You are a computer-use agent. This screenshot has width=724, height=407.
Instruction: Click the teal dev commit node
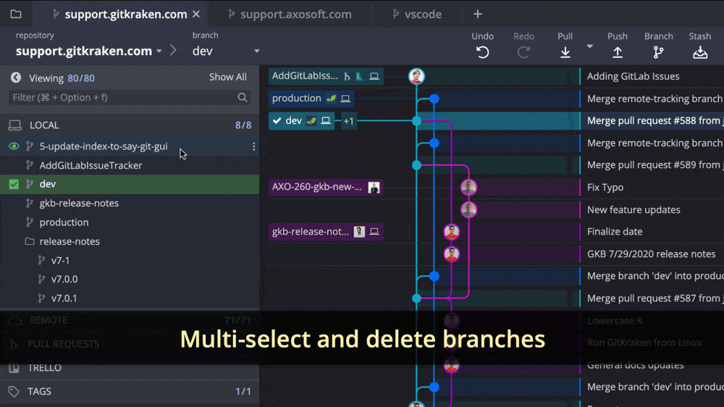[x=416, y=121]
